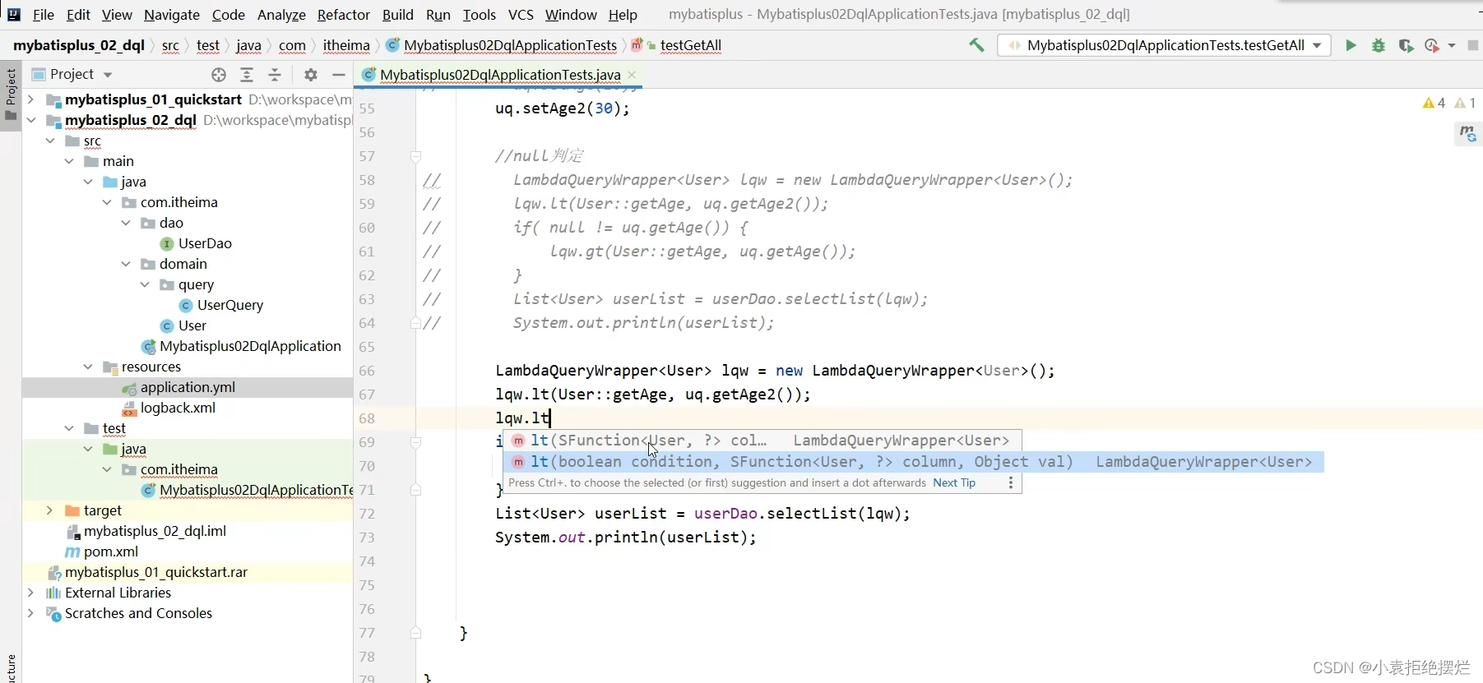Click the Next Tip link in completion popup
The width and height of the screenshot is (1483, 683).
coord(954,483)
